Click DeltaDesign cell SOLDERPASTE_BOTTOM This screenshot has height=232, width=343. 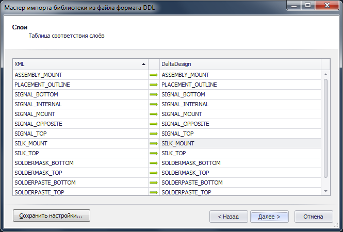click(240, 183)
